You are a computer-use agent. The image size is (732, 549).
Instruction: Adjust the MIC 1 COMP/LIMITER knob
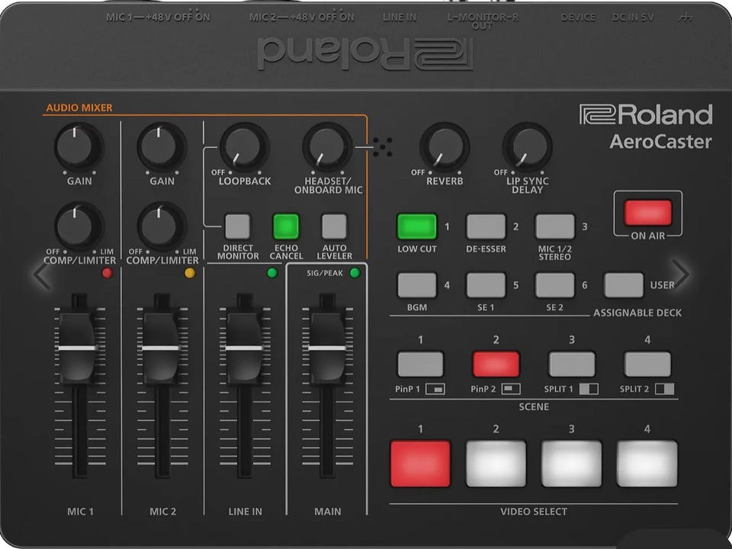[78, 226]
